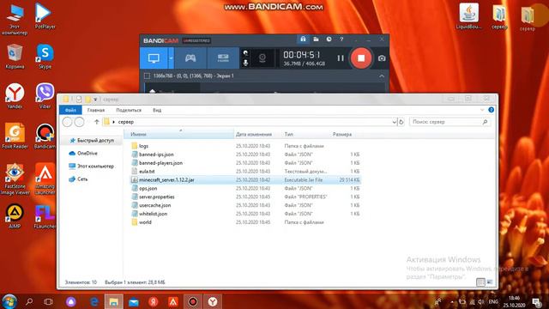Pause the Bandicam recording
549x309 pixels.
(x=341, y=58)
